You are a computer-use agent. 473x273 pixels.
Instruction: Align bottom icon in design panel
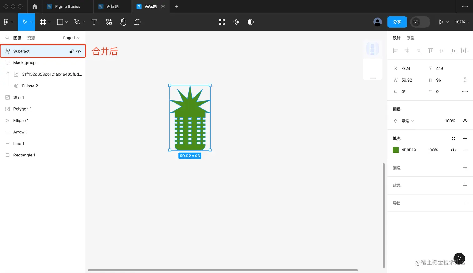tap(453, 51)
